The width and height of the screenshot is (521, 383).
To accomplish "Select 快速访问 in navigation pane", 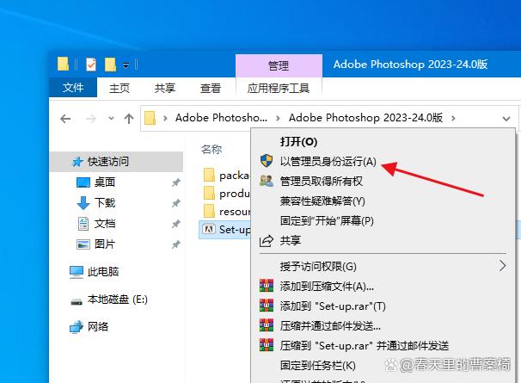I will click(x=116, y=162).
